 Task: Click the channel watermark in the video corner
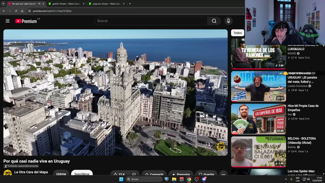pos(221,146)
